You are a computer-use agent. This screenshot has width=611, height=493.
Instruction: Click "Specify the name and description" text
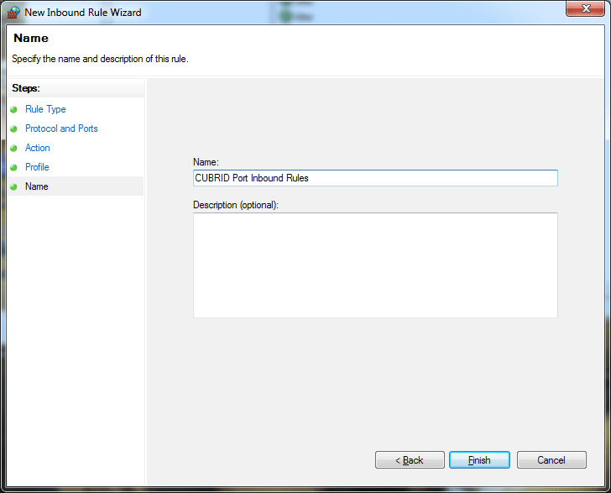(x=100, y=59)
